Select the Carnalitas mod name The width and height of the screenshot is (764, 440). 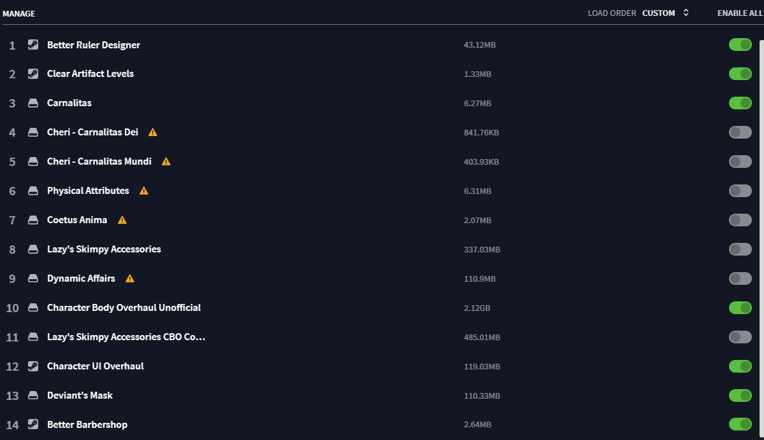(69, 103)
